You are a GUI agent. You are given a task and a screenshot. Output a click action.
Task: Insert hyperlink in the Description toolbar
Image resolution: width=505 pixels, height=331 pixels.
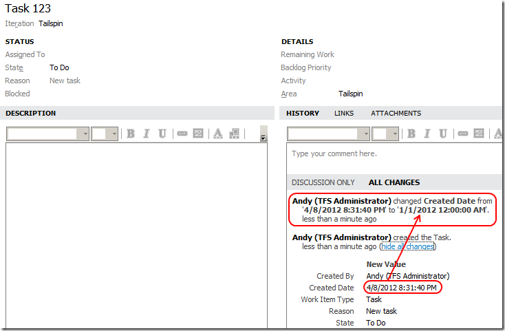click(182, 134)
